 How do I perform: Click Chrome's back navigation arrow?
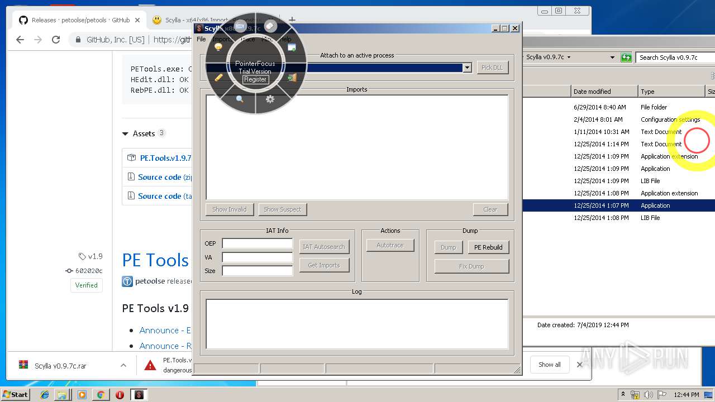[x=20, y=40]
